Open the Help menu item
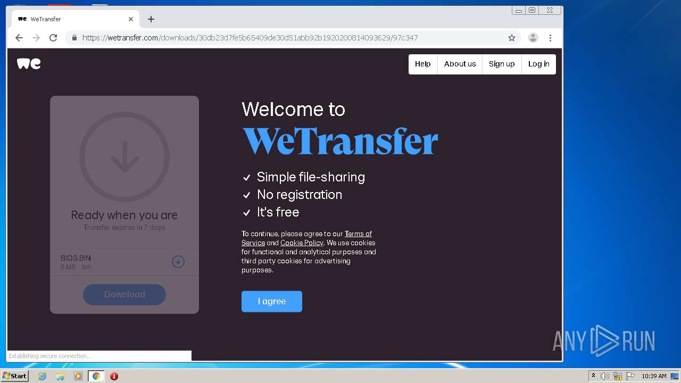The width and height of the screenshot is (681, 383). click(x=423, y=64)
